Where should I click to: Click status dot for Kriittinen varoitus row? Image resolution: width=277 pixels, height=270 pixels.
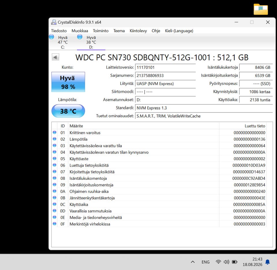pos(55,132)
